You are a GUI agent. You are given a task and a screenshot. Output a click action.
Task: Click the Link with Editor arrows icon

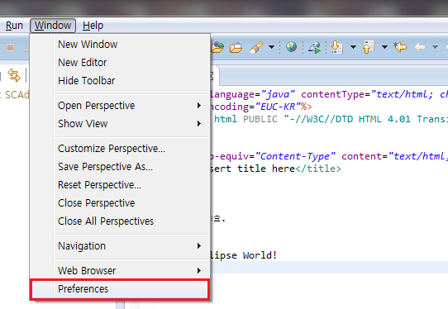[x=14, y=75]
